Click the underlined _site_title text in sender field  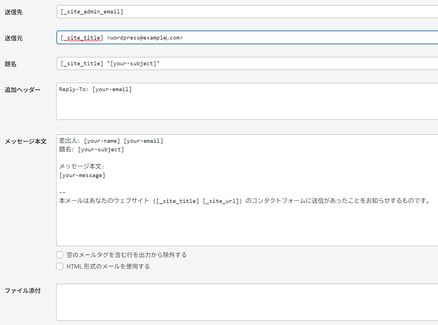82,38
